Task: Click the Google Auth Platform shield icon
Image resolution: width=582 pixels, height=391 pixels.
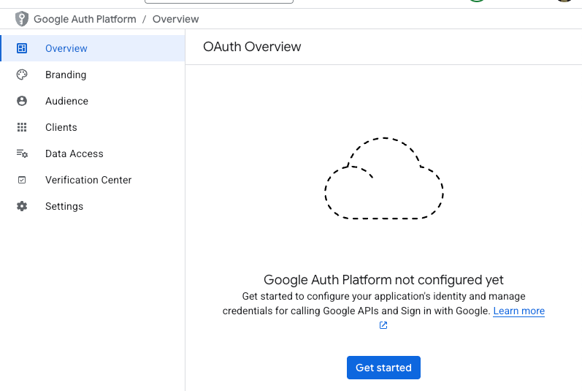Action: (22, 19)
